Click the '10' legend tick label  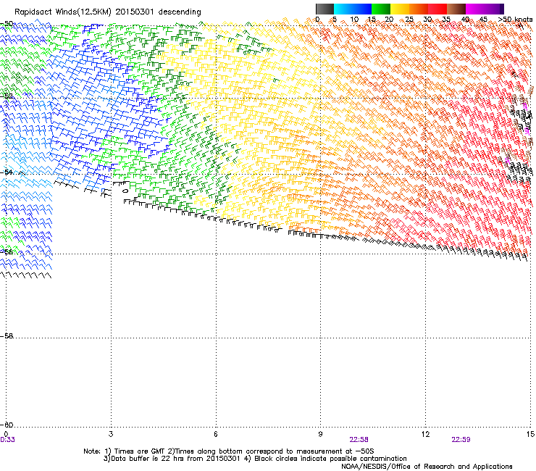click(354, 20)
